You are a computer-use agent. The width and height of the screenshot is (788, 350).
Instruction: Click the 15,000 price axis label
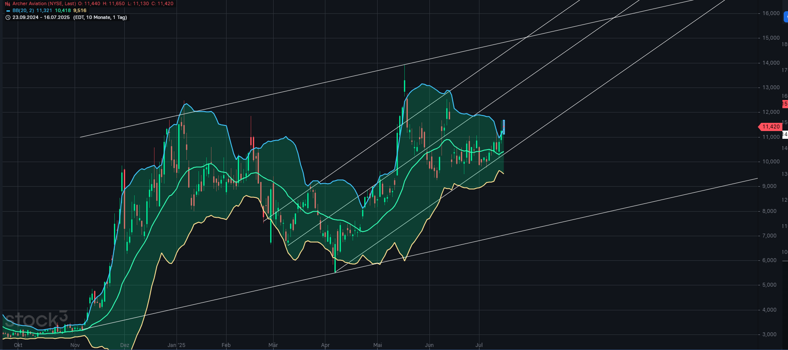[x=771, y=38]
